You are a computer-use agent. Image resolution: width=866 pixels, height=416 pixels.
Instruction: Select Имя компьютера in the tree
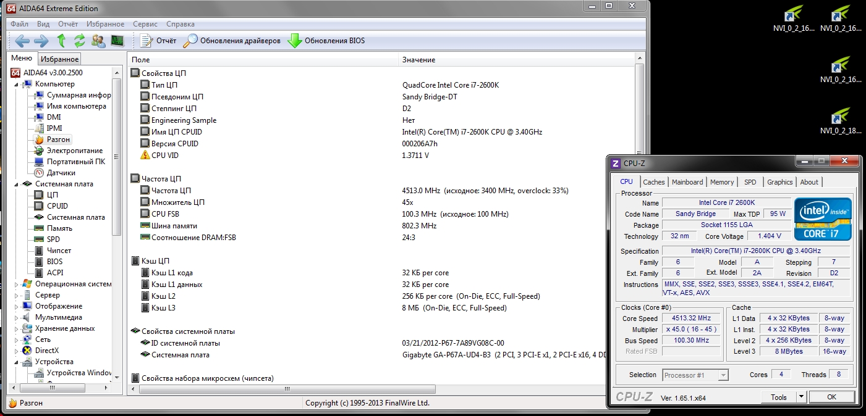(70, 106)
